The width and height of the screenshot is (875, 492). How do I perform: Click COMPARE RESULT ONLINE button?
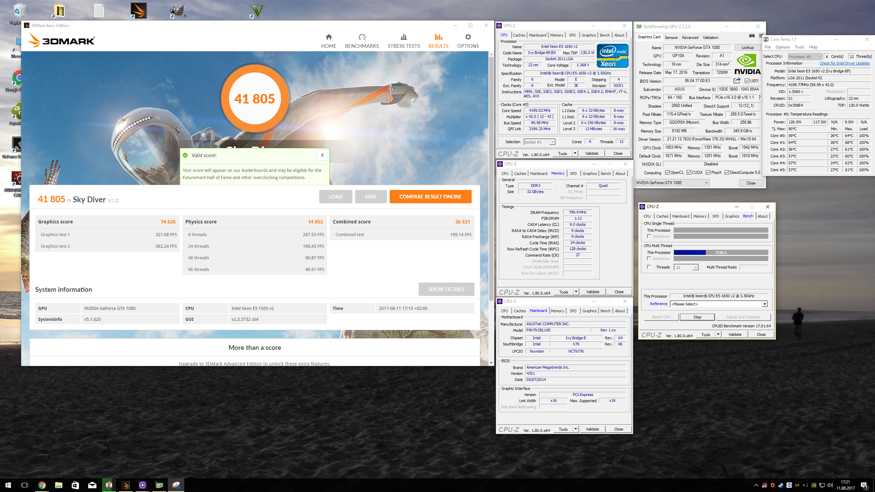click(430, 197)
